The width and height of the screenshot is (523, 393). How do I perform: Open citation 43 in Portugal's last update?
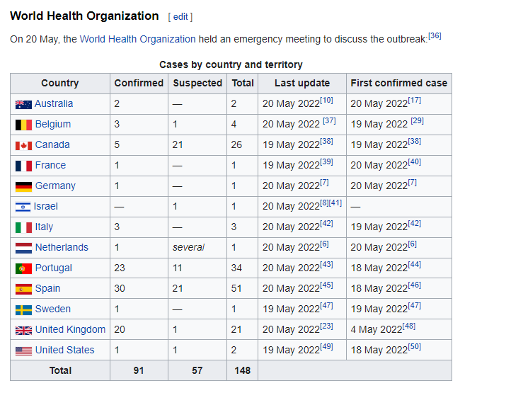tap(326, 265)
